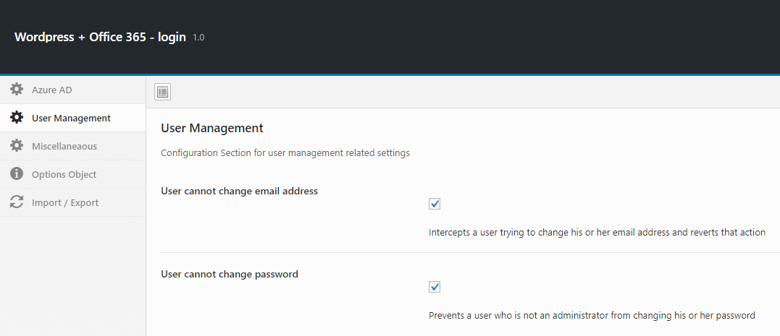Go to the Import / Export tab
780x336 pixels.
72,202
